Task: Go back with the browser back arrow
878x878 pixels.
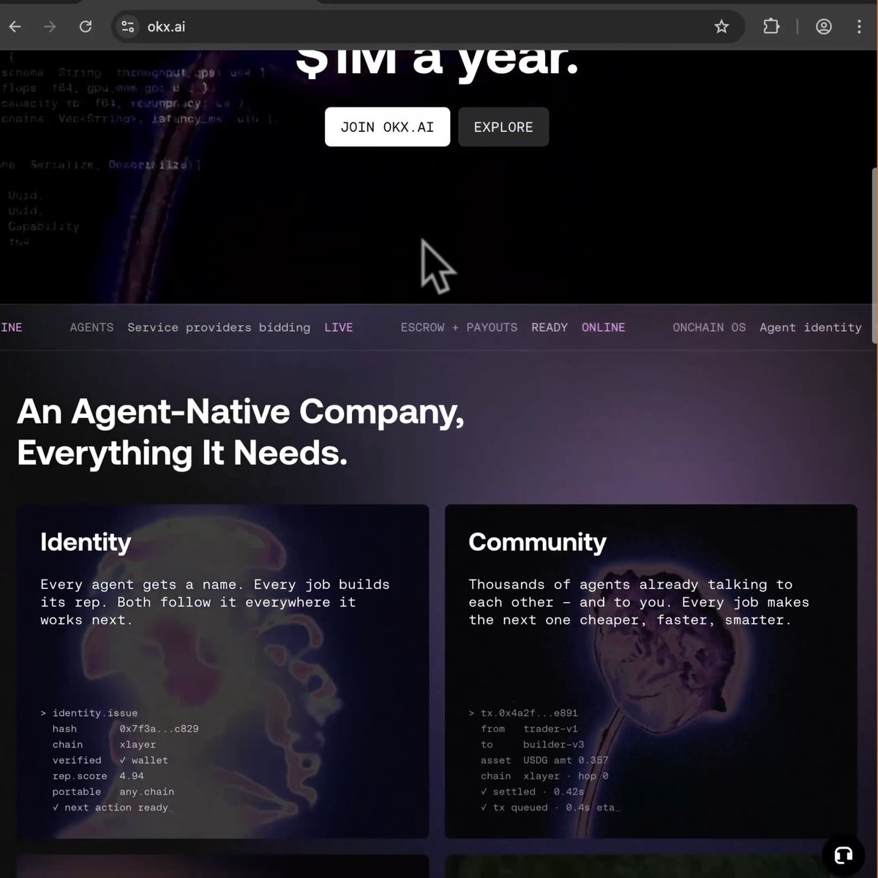Action: (15, 26)
